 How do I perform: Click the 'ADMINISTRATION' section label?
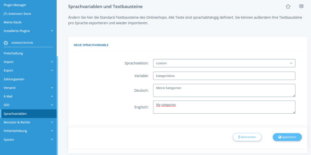point(22,43)
